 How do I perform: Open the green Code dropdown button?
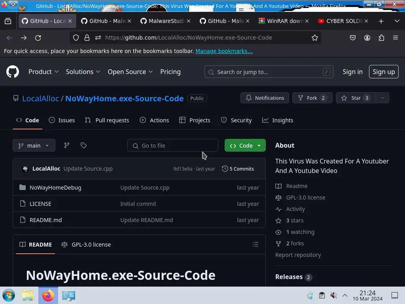coord(245,145)
